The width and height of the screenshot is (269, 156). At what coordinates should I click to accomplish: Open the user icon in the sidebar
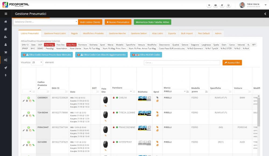(6, 45)
